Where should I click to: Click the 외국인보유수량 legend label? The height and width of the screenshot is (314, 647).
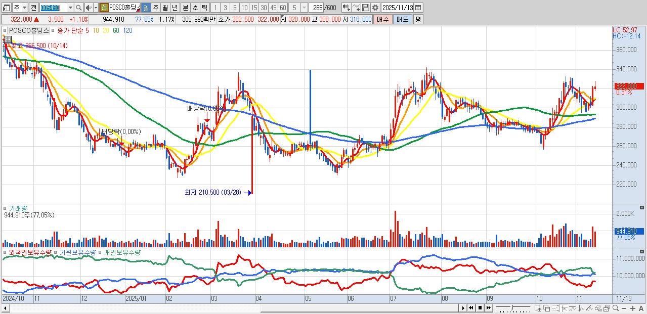(30, 252)
